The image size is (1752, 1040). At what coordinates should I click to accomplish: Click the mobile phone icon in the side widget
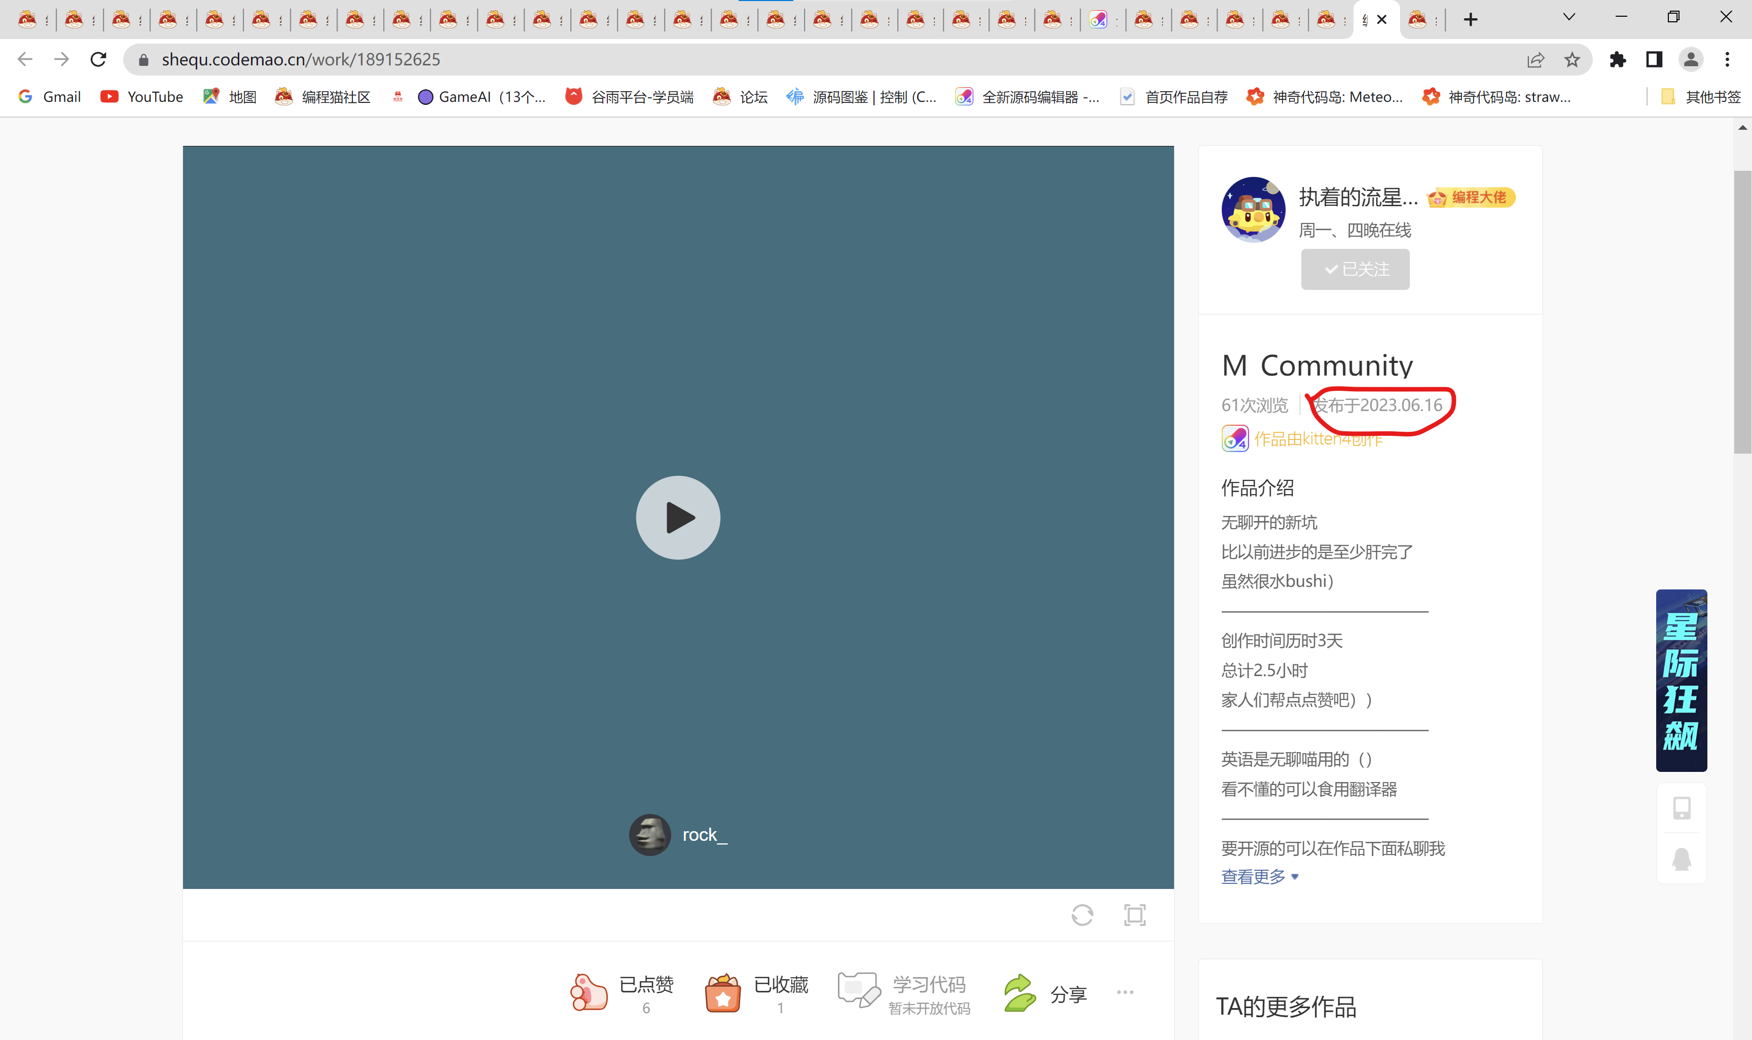coord(1681,808)
